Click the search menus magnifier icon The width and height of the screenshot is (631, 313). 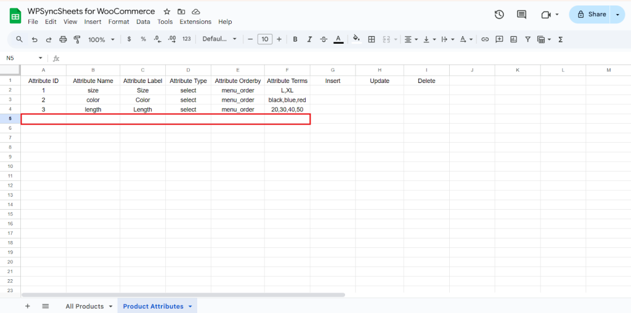point(19,39)
